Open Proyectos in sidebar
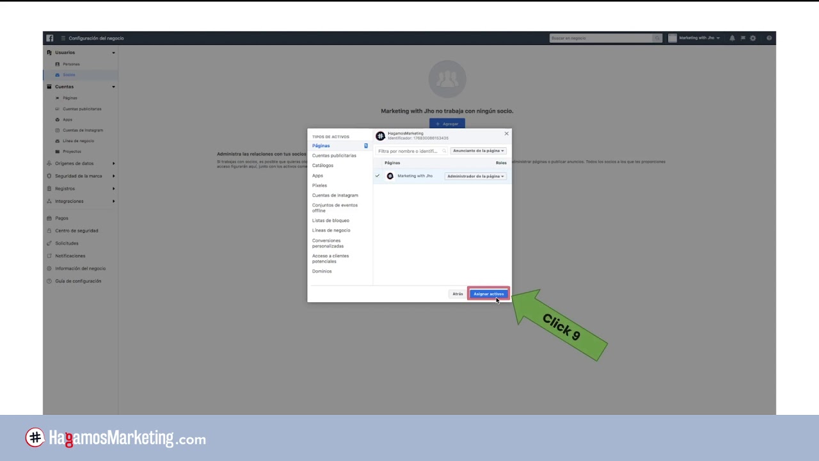Image resolution: width=819 pixels, height=461 pixels. click(x=72, y=152)
